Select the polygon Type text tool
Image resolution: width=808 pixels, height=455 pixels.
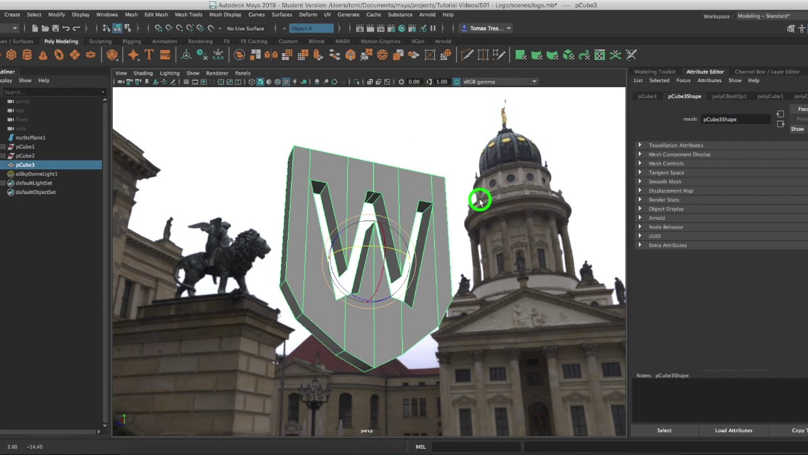(x=149, y=55)
